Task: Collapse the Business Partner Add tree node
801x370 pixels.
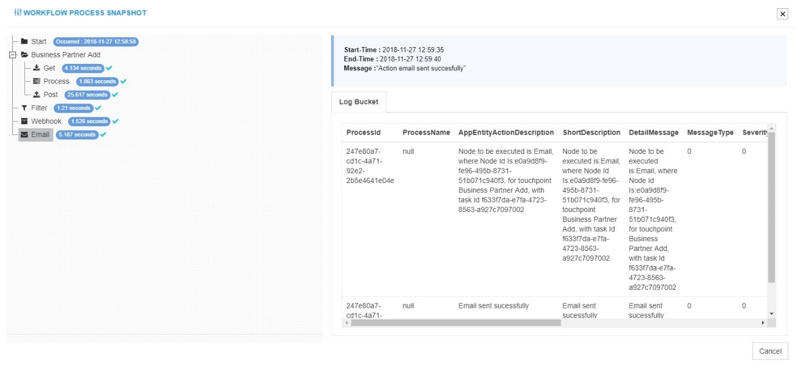Action: (x=12, y=55)
